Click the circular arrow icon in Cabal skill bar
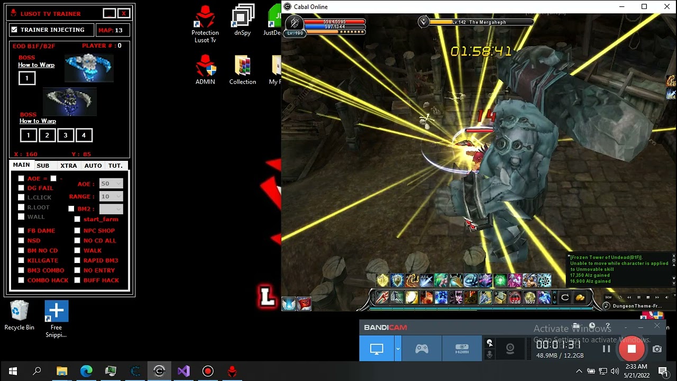677x381 pixels. 565,298
